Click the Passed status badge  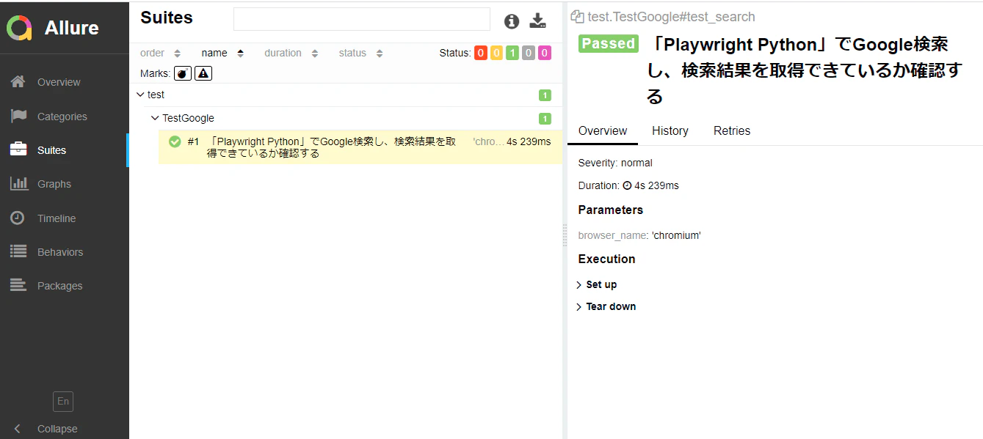tap(609, 43)
